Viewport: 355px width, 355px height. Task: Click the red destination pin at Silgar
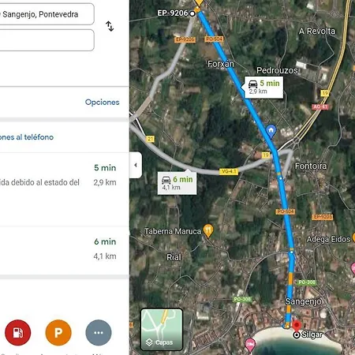pos(297,326)
